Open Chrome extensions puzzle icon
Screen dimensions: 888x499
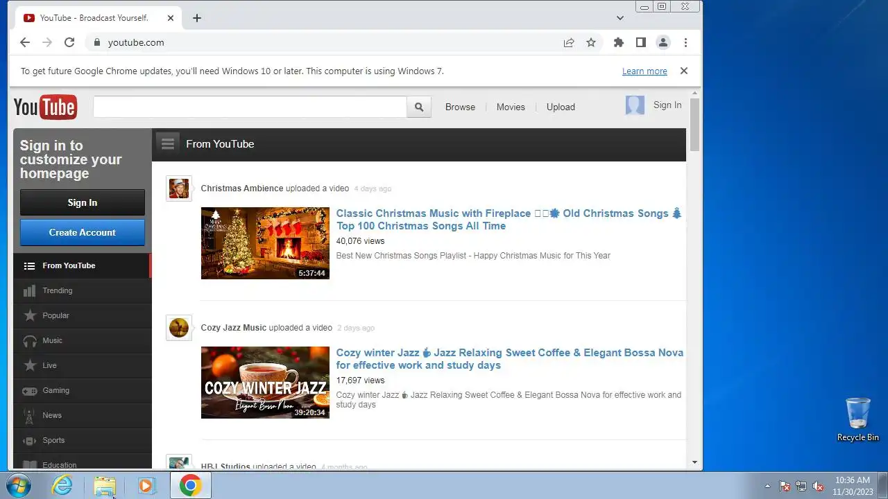(x=619, y=42)
